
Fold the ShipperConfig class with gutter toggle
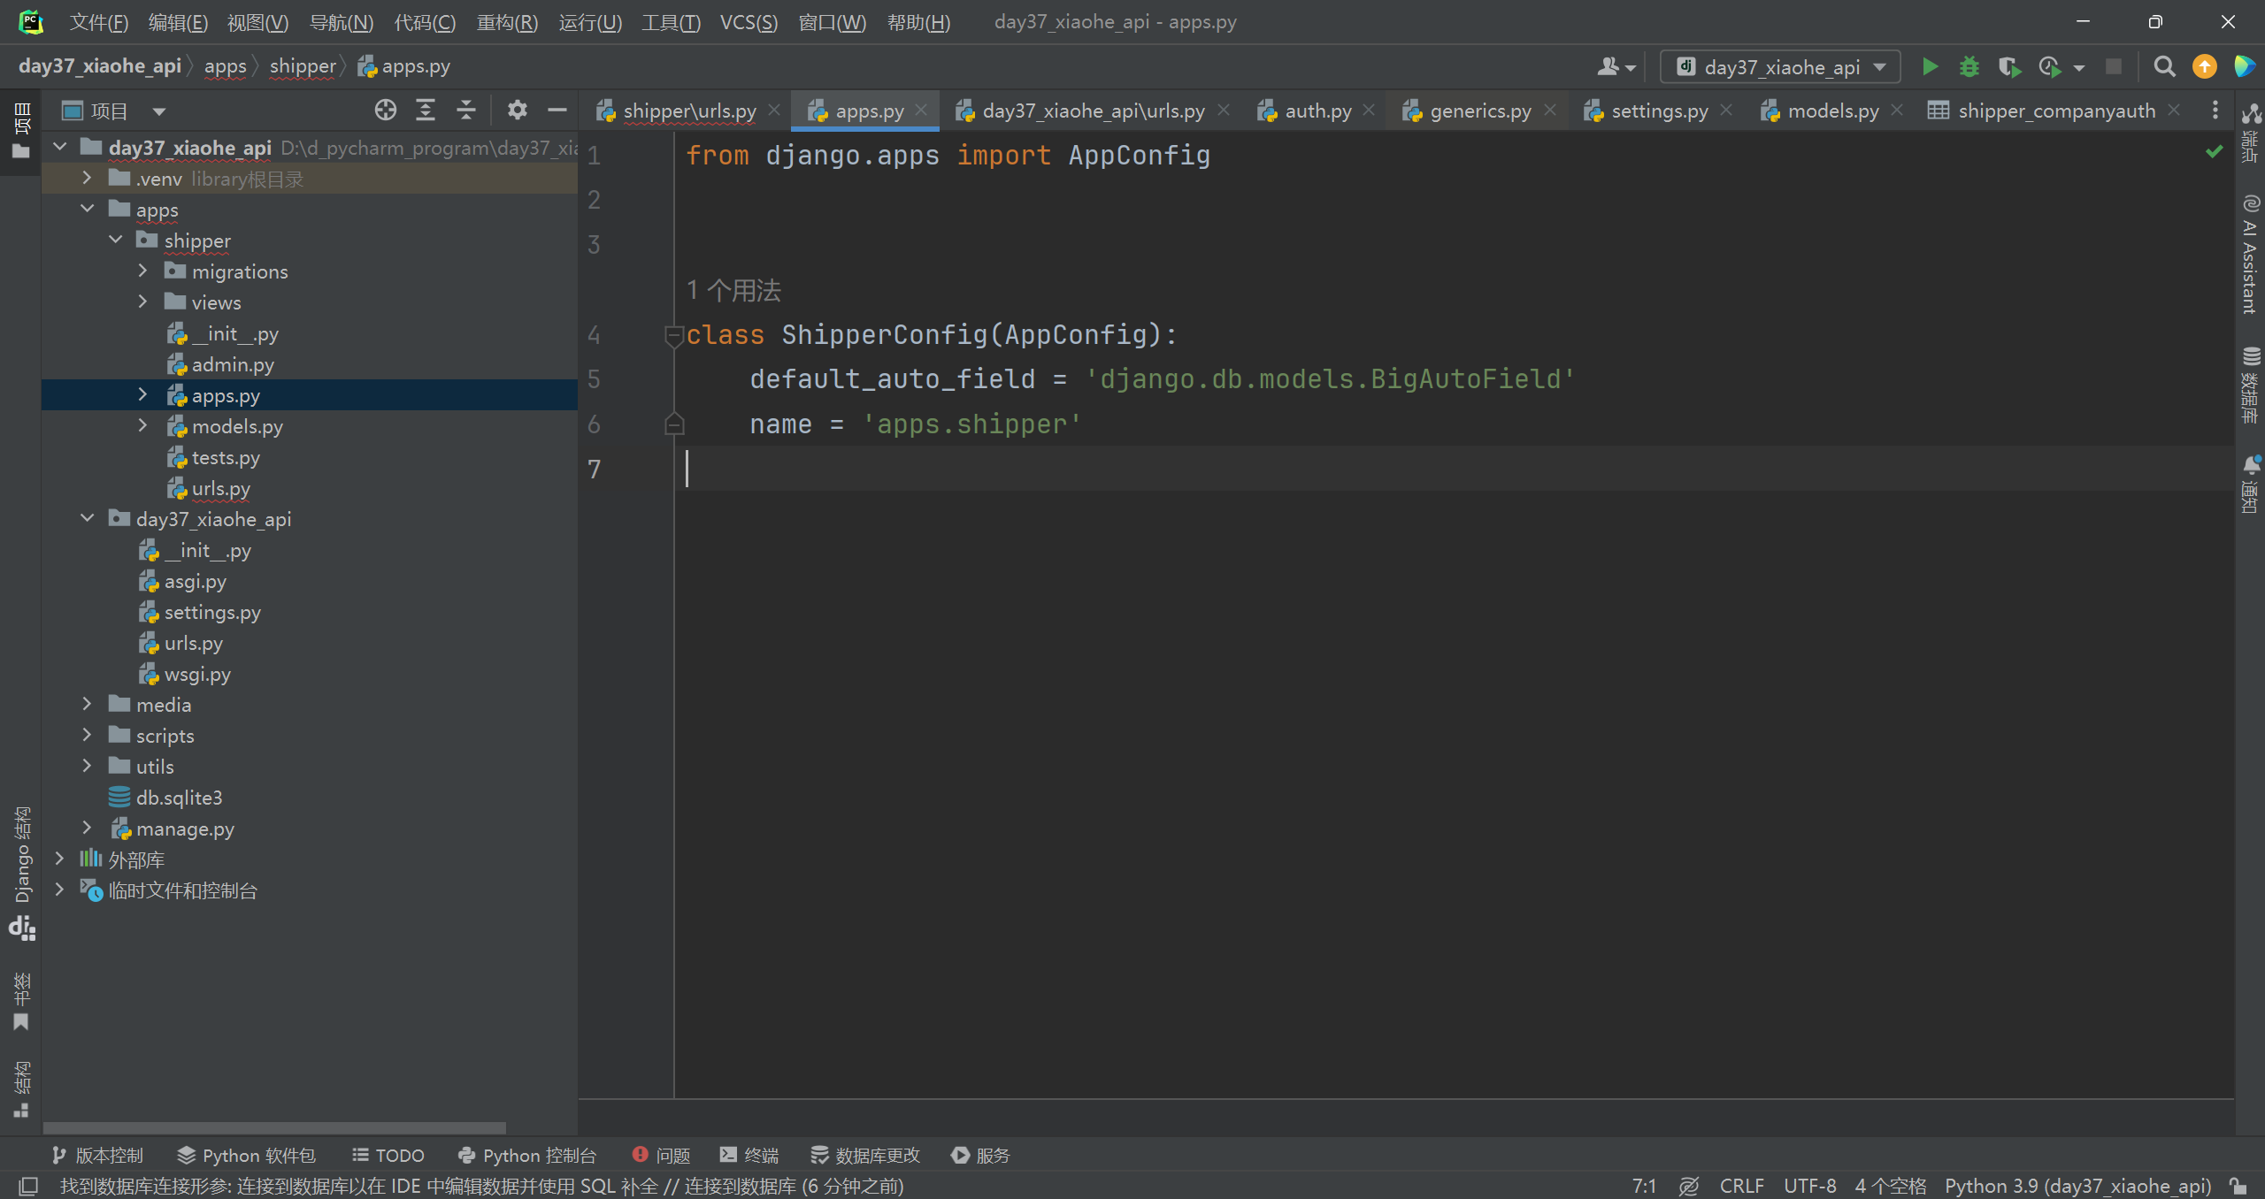[x=673, y=336]
